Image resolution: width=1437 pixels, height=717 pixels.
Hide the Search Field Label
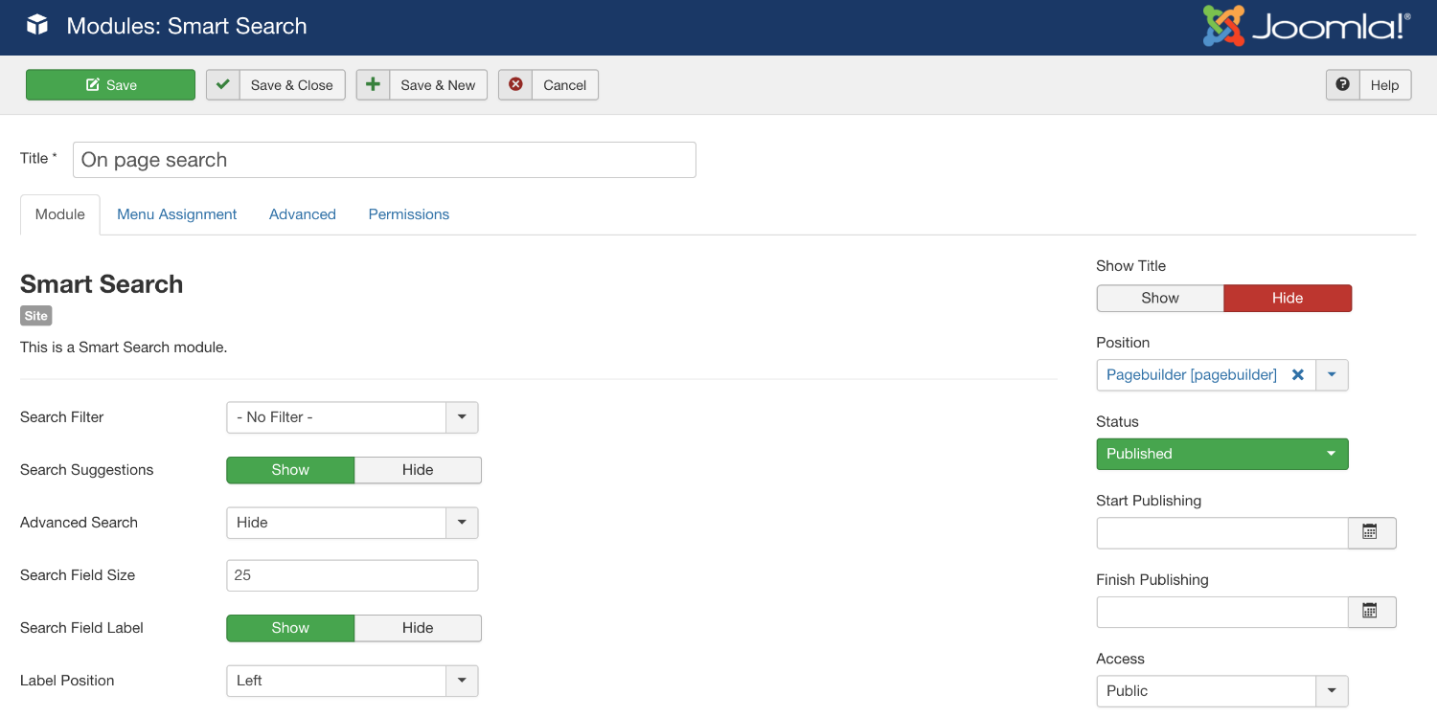[418, 628]
